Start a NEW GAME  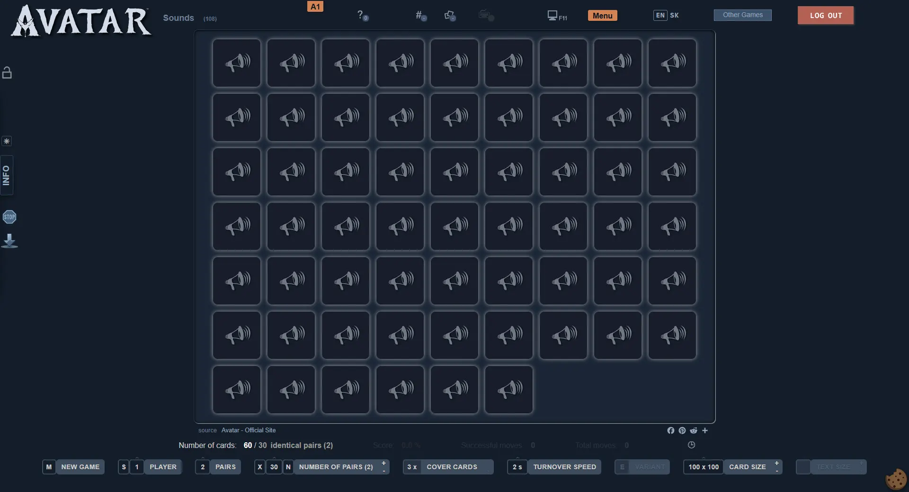pos(80,467)
